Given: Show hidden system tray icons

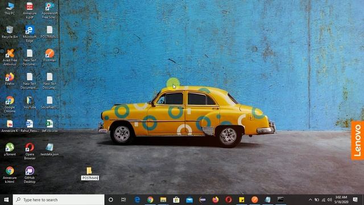Looking at the screenshot, I should point(311,200).
